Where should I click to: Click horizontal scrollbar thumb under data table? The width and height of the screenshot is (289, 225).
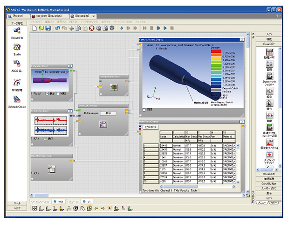(x=181, y=187)
